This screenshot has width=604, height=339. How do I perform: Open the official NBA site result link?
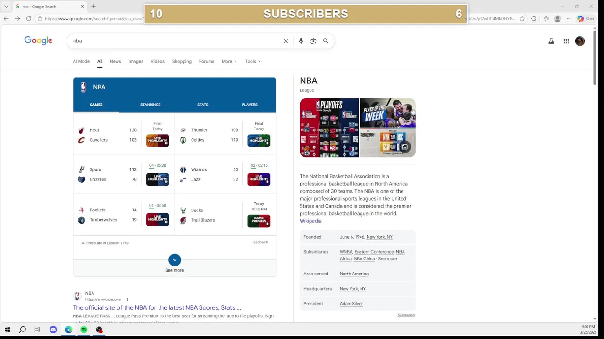pyautogui.click(x=157, y=307)
